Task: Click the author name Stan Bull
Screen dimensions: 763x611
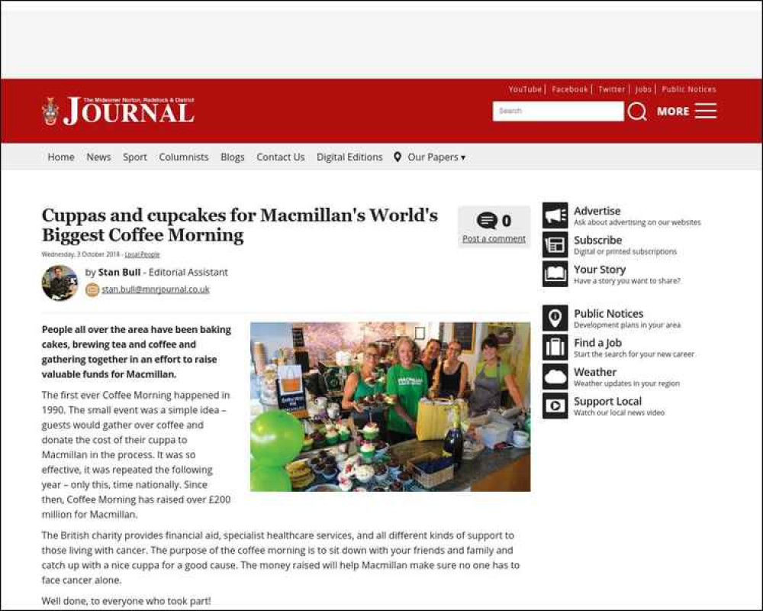Action: (119, 273)
